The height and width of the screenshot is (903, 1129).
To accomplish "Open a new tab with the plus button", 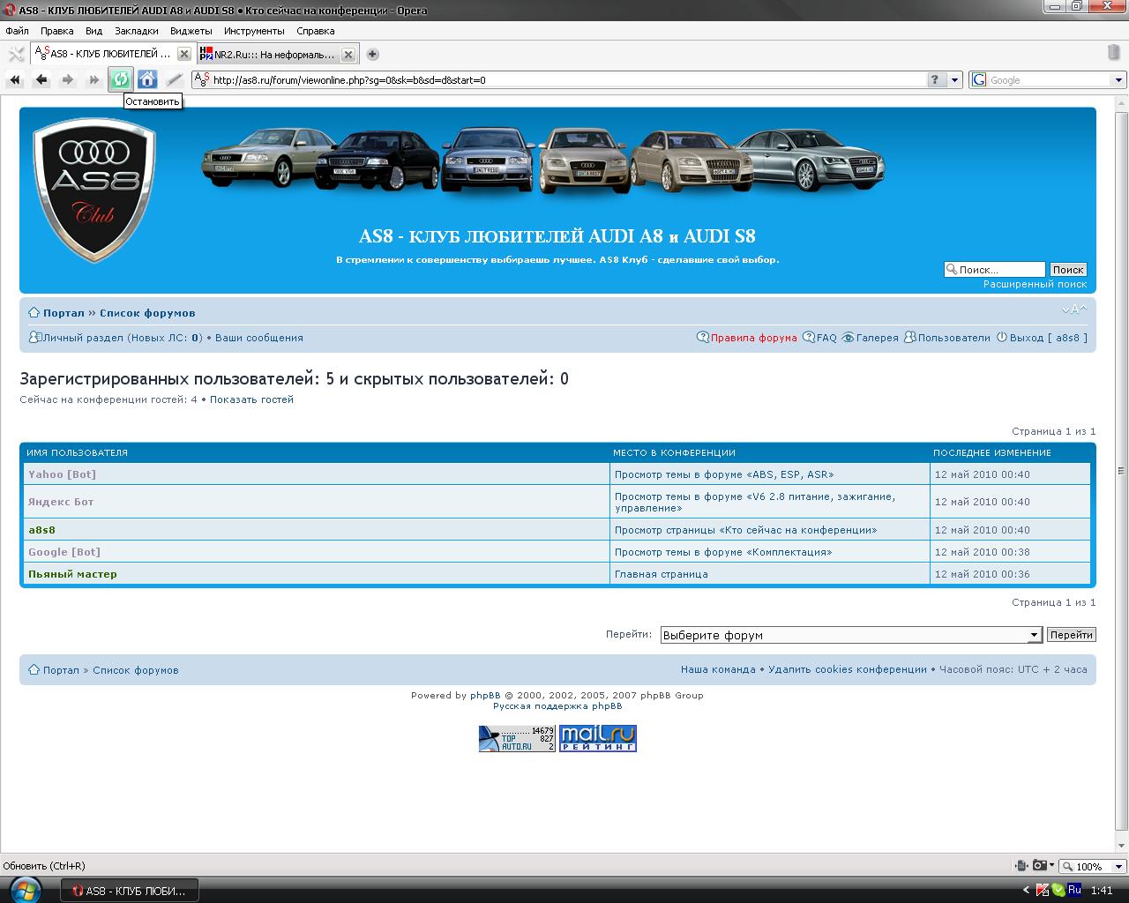I will pyautogui.click(x=372, y=55).
